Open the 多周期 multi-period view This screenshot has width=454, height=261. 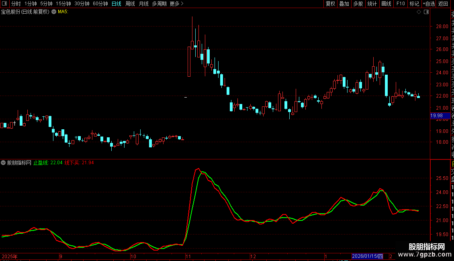pos(159,4)
